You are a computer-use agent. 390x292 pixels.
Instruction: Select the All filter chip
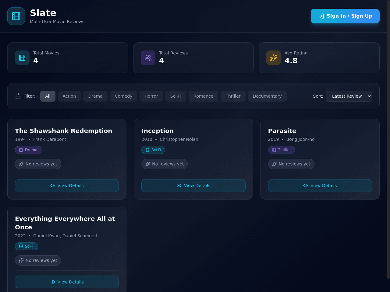(x=48, y=96)
